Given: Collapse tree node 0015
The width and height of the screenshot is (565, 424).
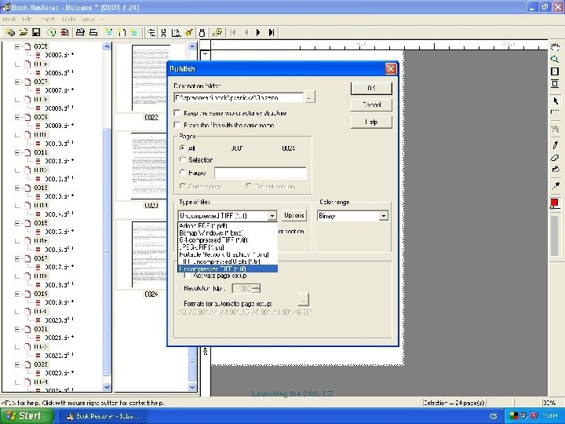Looking at the screenshot, I should pyautogui.click(x=17, y=223).
